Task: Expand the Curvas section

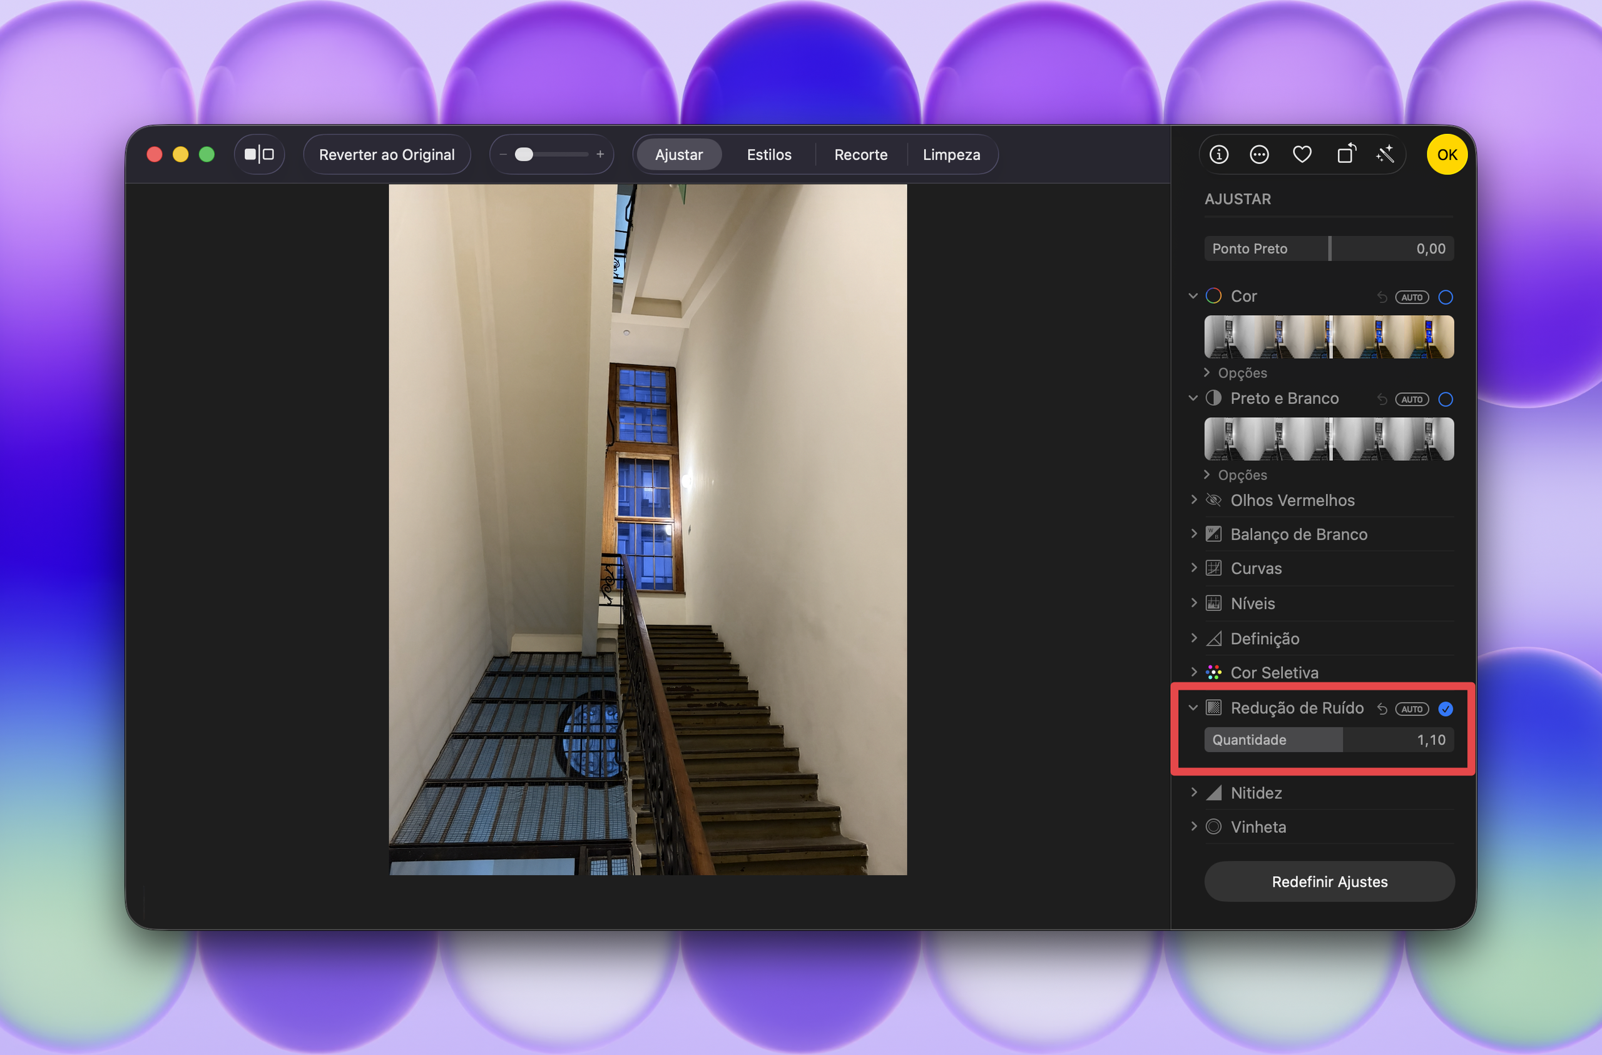Action: point(1193,568)
